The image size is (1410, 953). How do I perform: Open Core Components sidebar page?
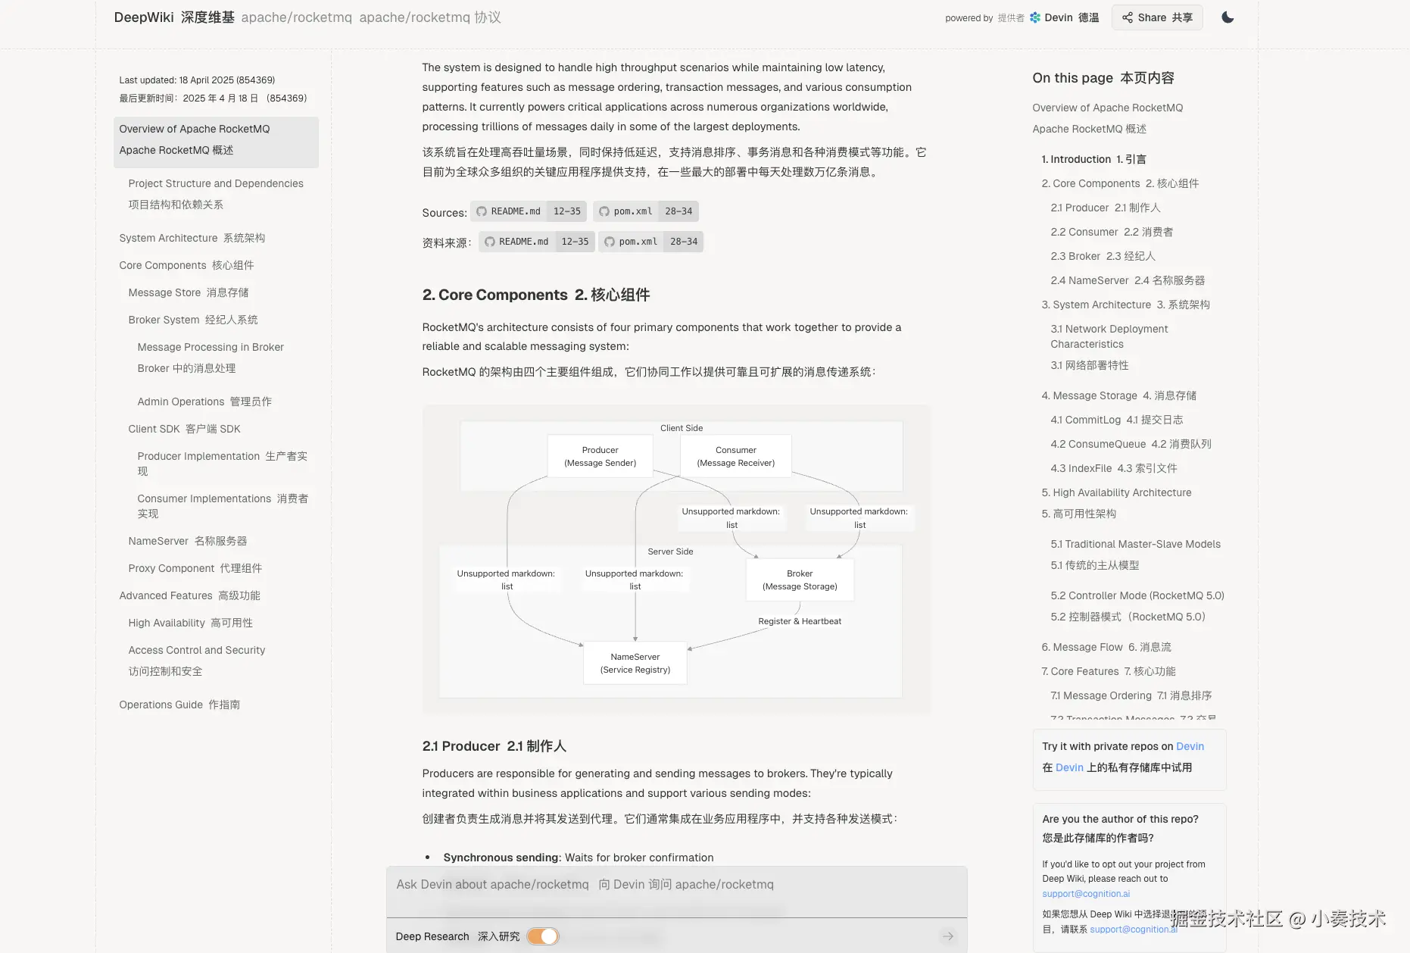[x=186, y=265]
